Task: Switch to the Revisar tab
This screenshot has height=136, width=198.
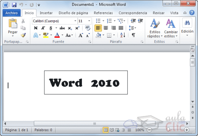Action: pos(159,13)
